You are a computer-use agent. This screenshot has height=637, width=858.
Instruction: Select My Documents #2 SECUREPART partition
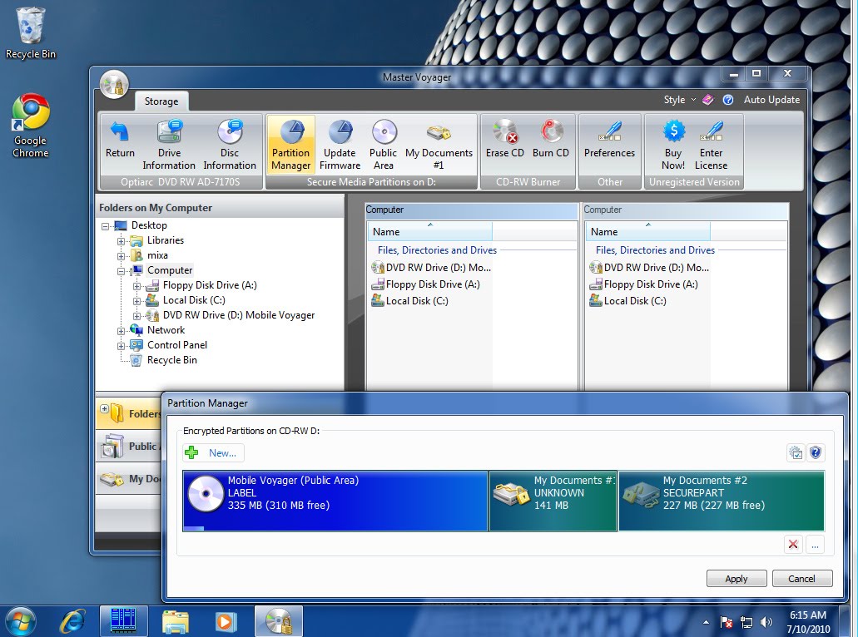point(722,501)
